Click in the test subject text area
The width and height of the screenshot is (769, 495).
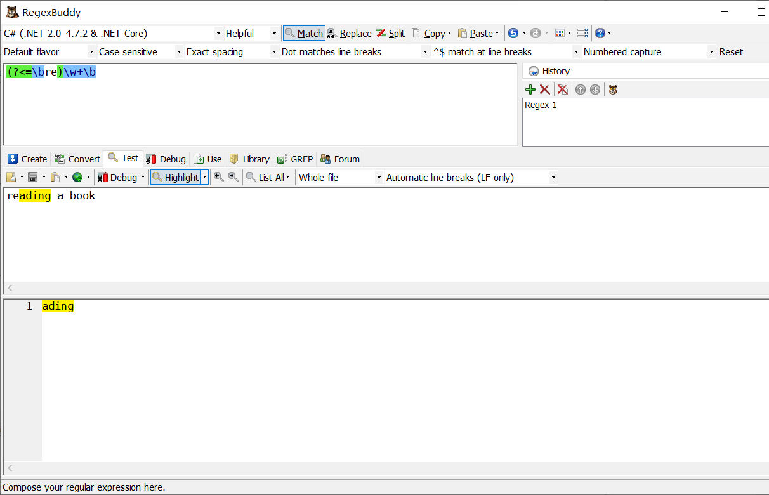click(x=386, y=235)
